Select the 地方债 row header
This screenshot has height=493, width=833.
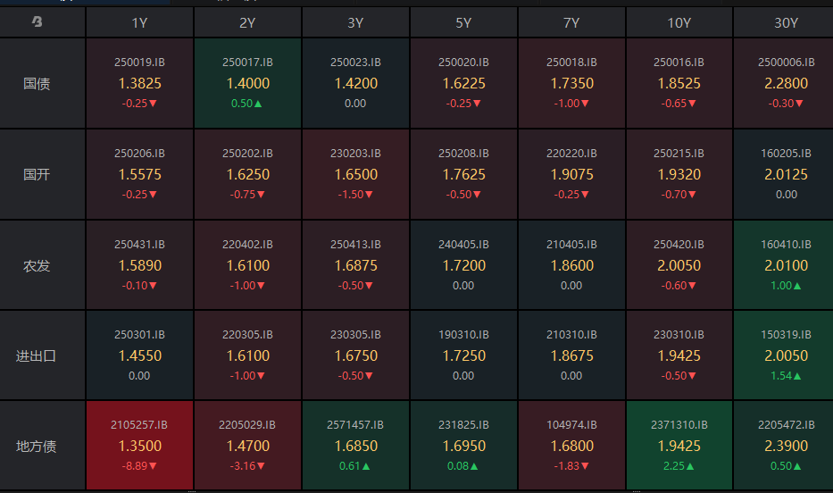[x=37, y=446]
